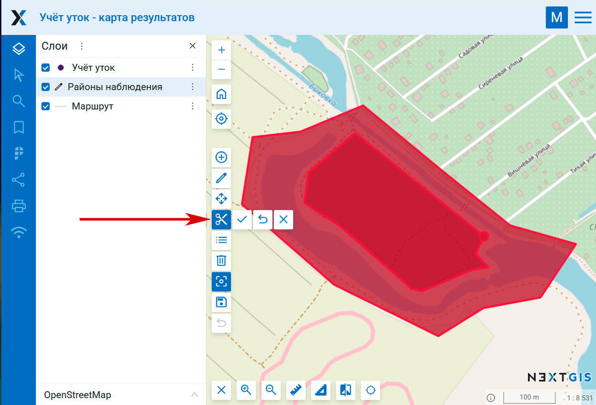Select the ruler distance measurement tool
The width and height of the screenshot is (596, 405).
click(296, 390)
